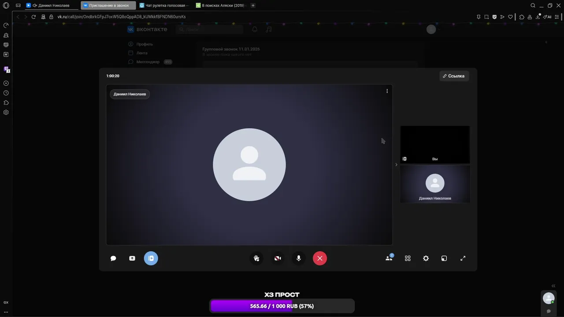Reload the current page
This screenshot has width=564, height=317.
[x=33, y=17]
